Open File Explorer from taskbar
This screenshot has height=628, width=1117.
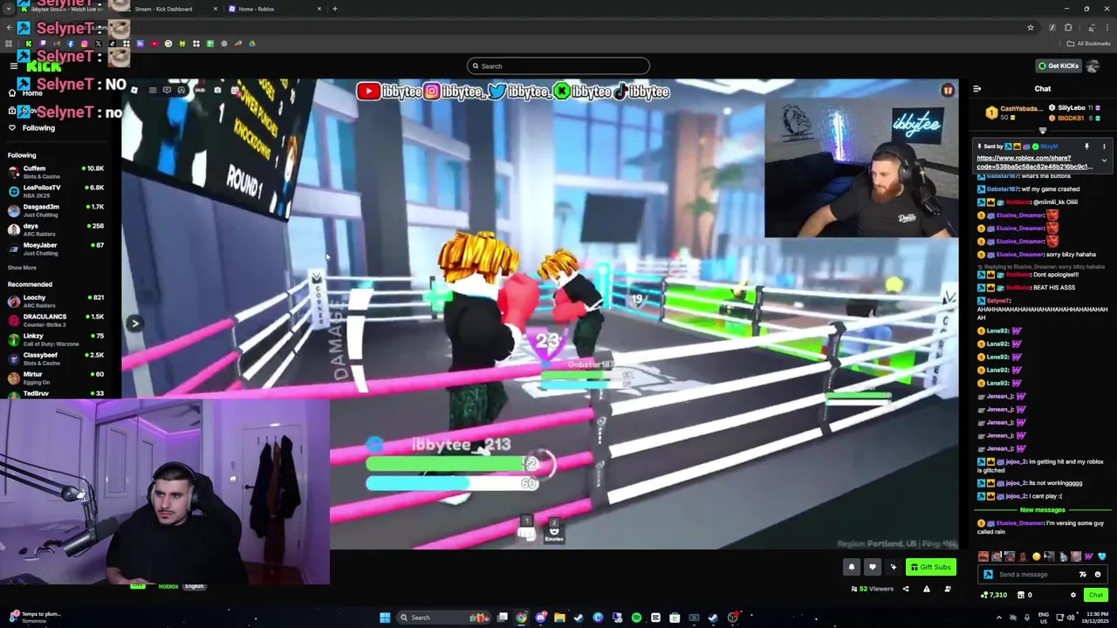tap(559, 618)
